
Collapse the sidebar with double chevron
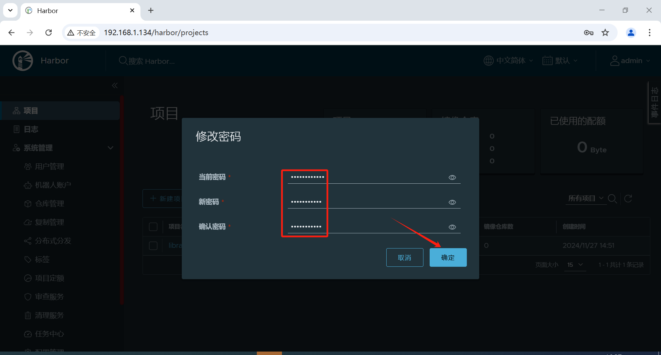coord(115,85)
